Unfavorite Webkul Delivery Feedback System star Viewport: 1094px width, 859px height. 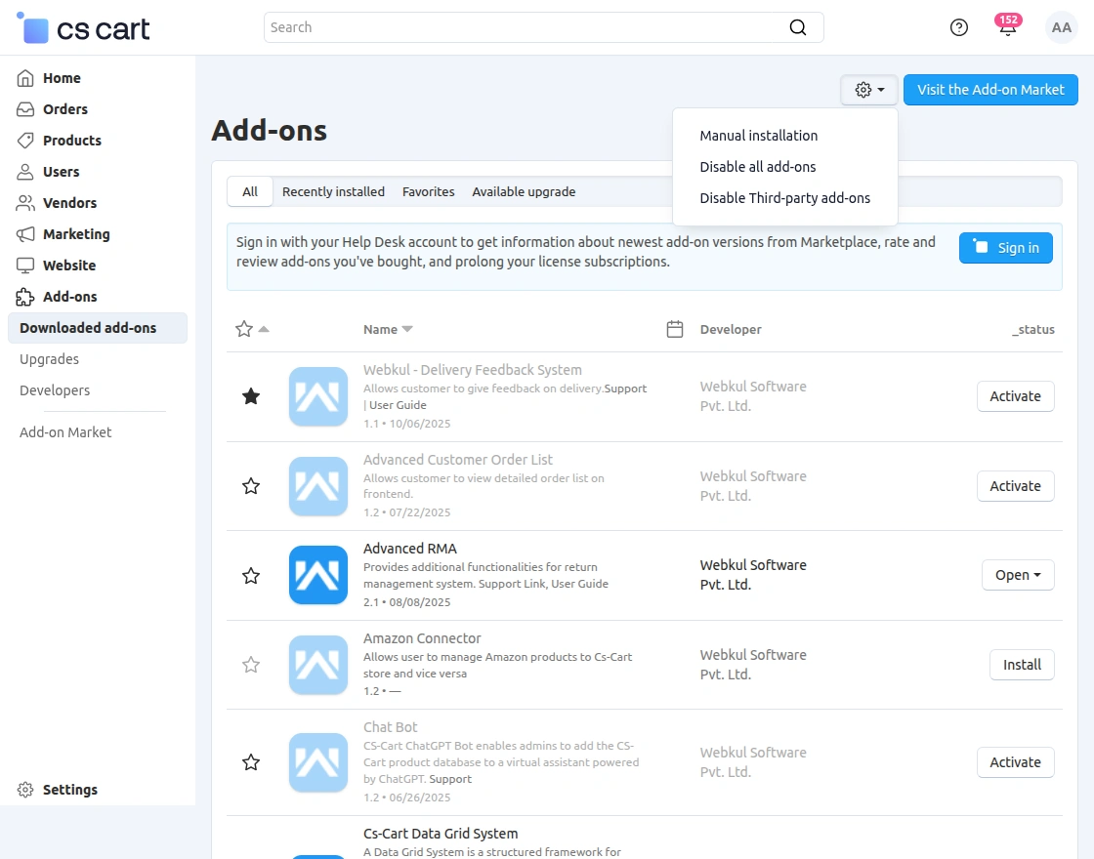(x=251, y=396)
